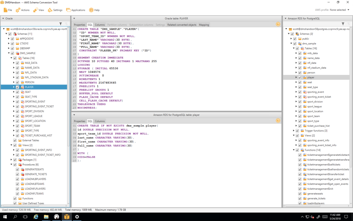Toggle the NFL_DATA table checkbox

pyautogui.click(x=17, y=72)
